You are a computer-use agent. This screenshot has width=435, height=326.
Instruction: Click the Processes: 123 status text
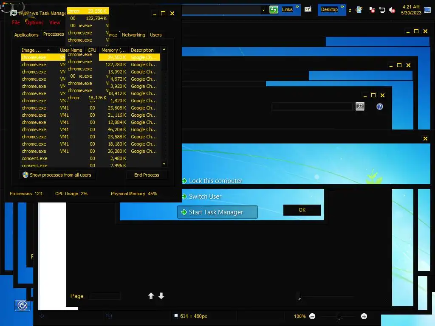pyautogui.click(x=26, y=194)
